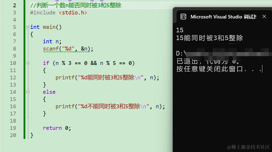This screenshot has width=272, height=152.
Task: Select the Microsoft Visual Studio debug console tab
Action: click(223, 17)
